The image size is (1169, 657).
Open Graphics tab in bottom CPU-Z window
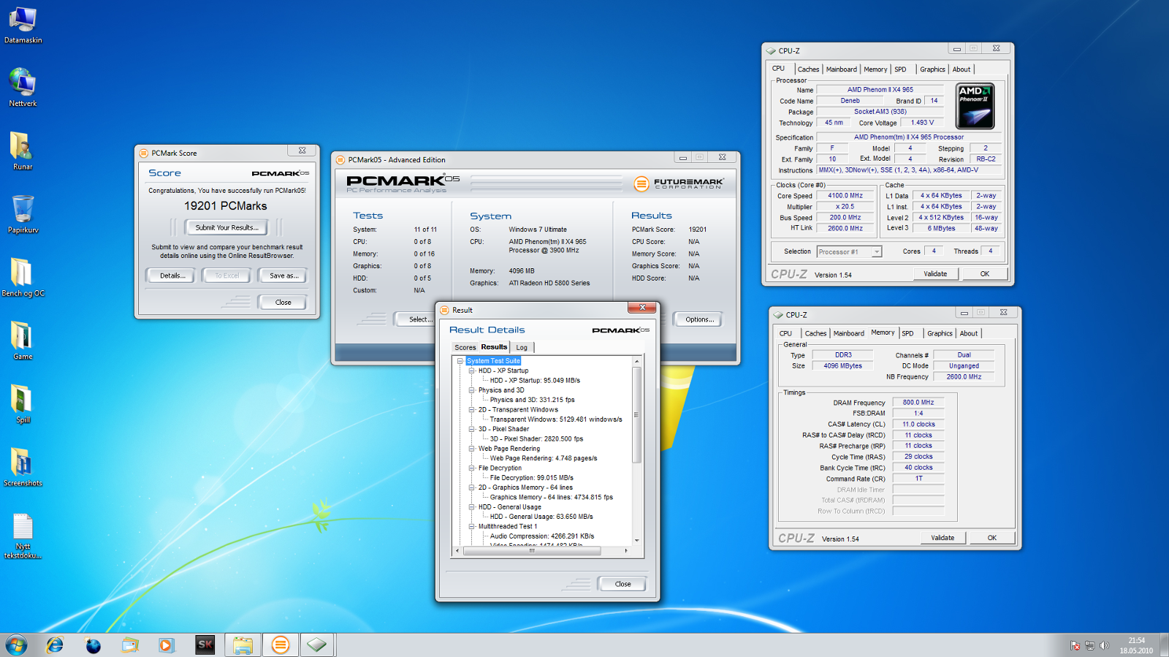pos(940,333)
